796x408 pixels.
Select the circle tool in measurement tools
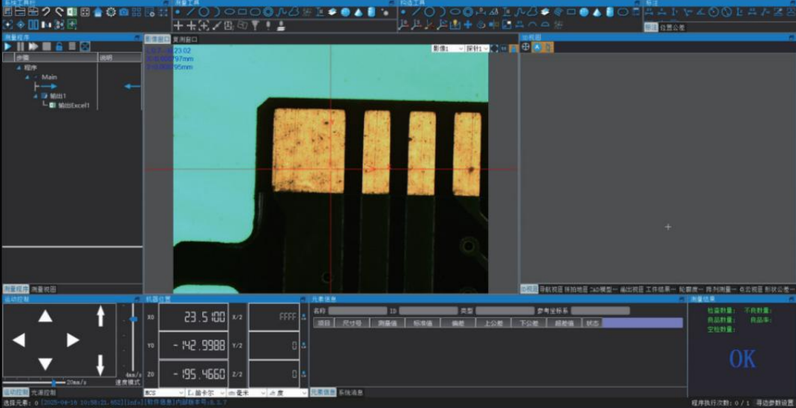click(204, 12)
